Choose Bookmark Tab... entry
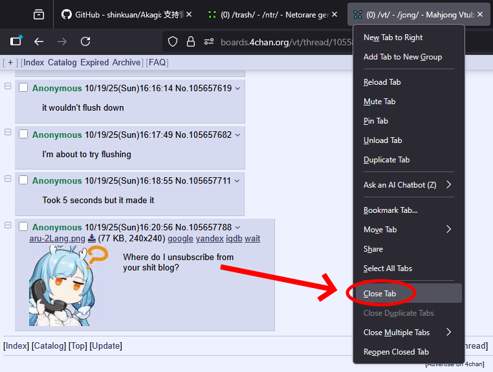 (409, 210)
